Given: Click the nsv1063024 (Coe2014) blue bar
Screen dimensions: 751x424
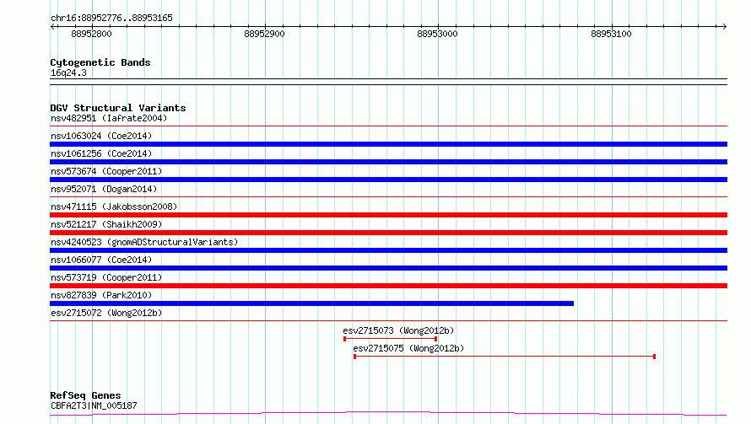Looking at the screenshot, I should (x=388, y=144).
